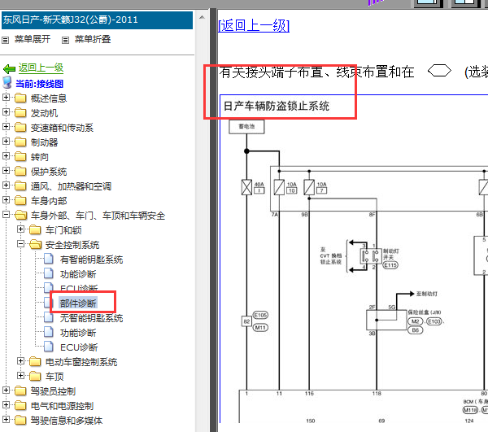
Task: Expand the 驾驶员控制 node
Action: pos(6,390)
